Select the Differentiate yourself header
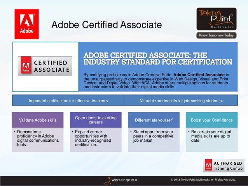The image size is (248, 186). point(154,120)
